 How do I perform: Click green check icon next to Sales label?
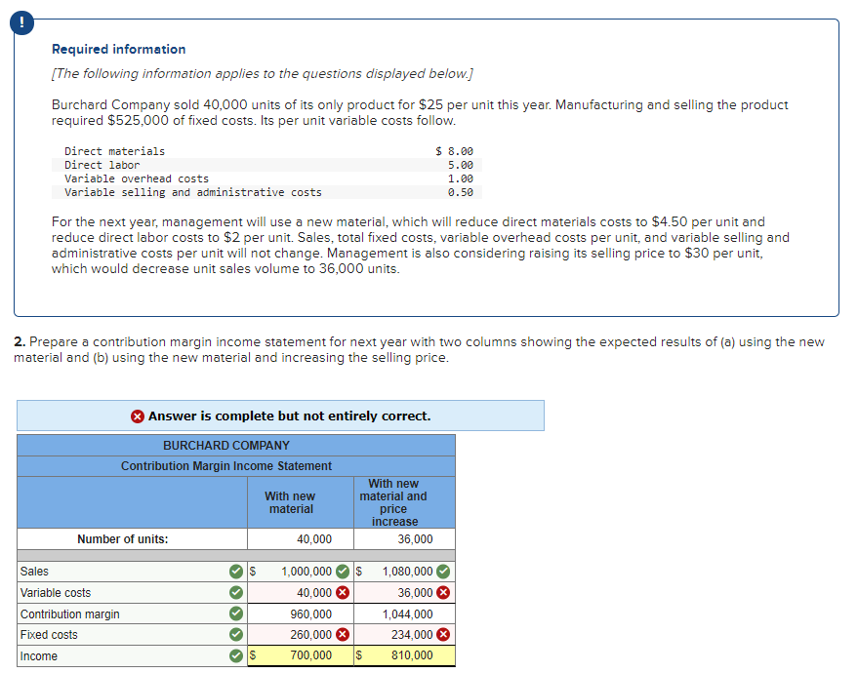(236, 572)
